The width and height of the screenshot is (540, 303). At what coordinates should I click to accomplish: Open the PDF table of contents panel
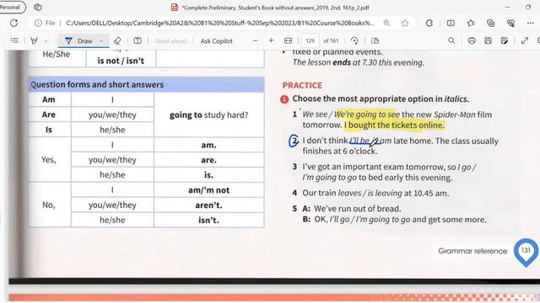click(14, 40)
